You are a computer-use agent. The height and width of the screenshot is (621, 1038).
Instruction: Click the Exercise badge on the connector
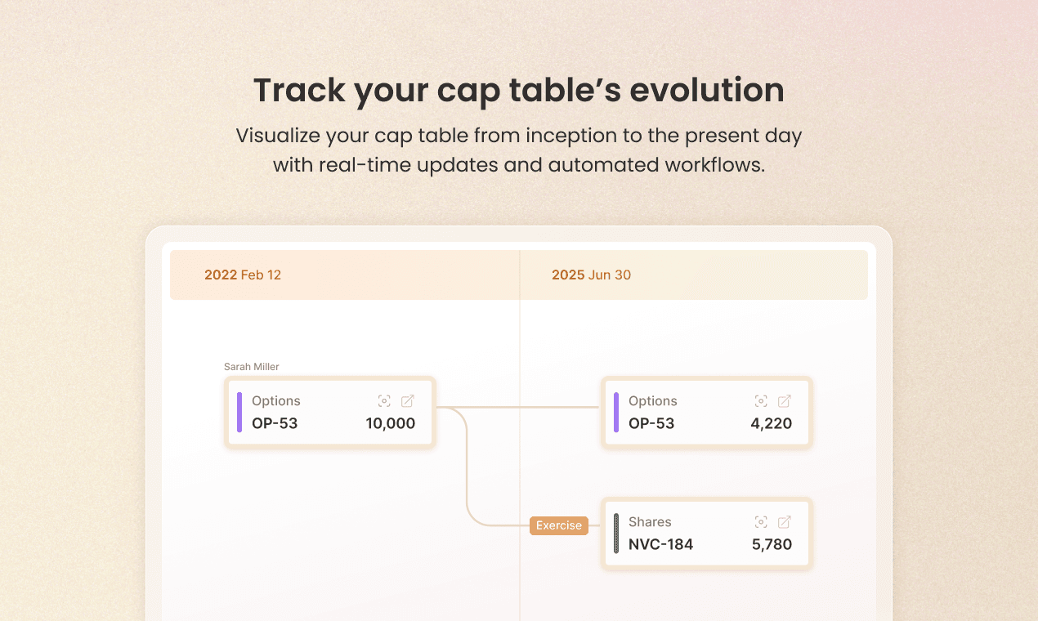[x=559, y=525]
